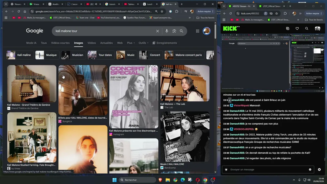Expand the Outils dropdown
The height and width of the screenshot is (184, 327).
144,43
